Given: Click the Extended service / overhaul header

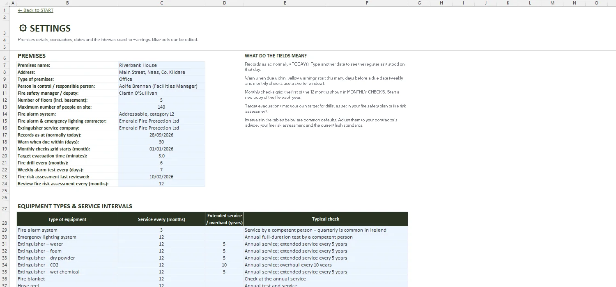Looking at the screenshot, I should (225, 219).
